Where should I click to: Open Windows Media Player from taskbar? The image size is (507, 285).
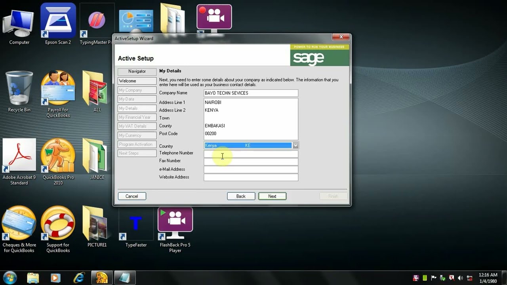[55, 278]
